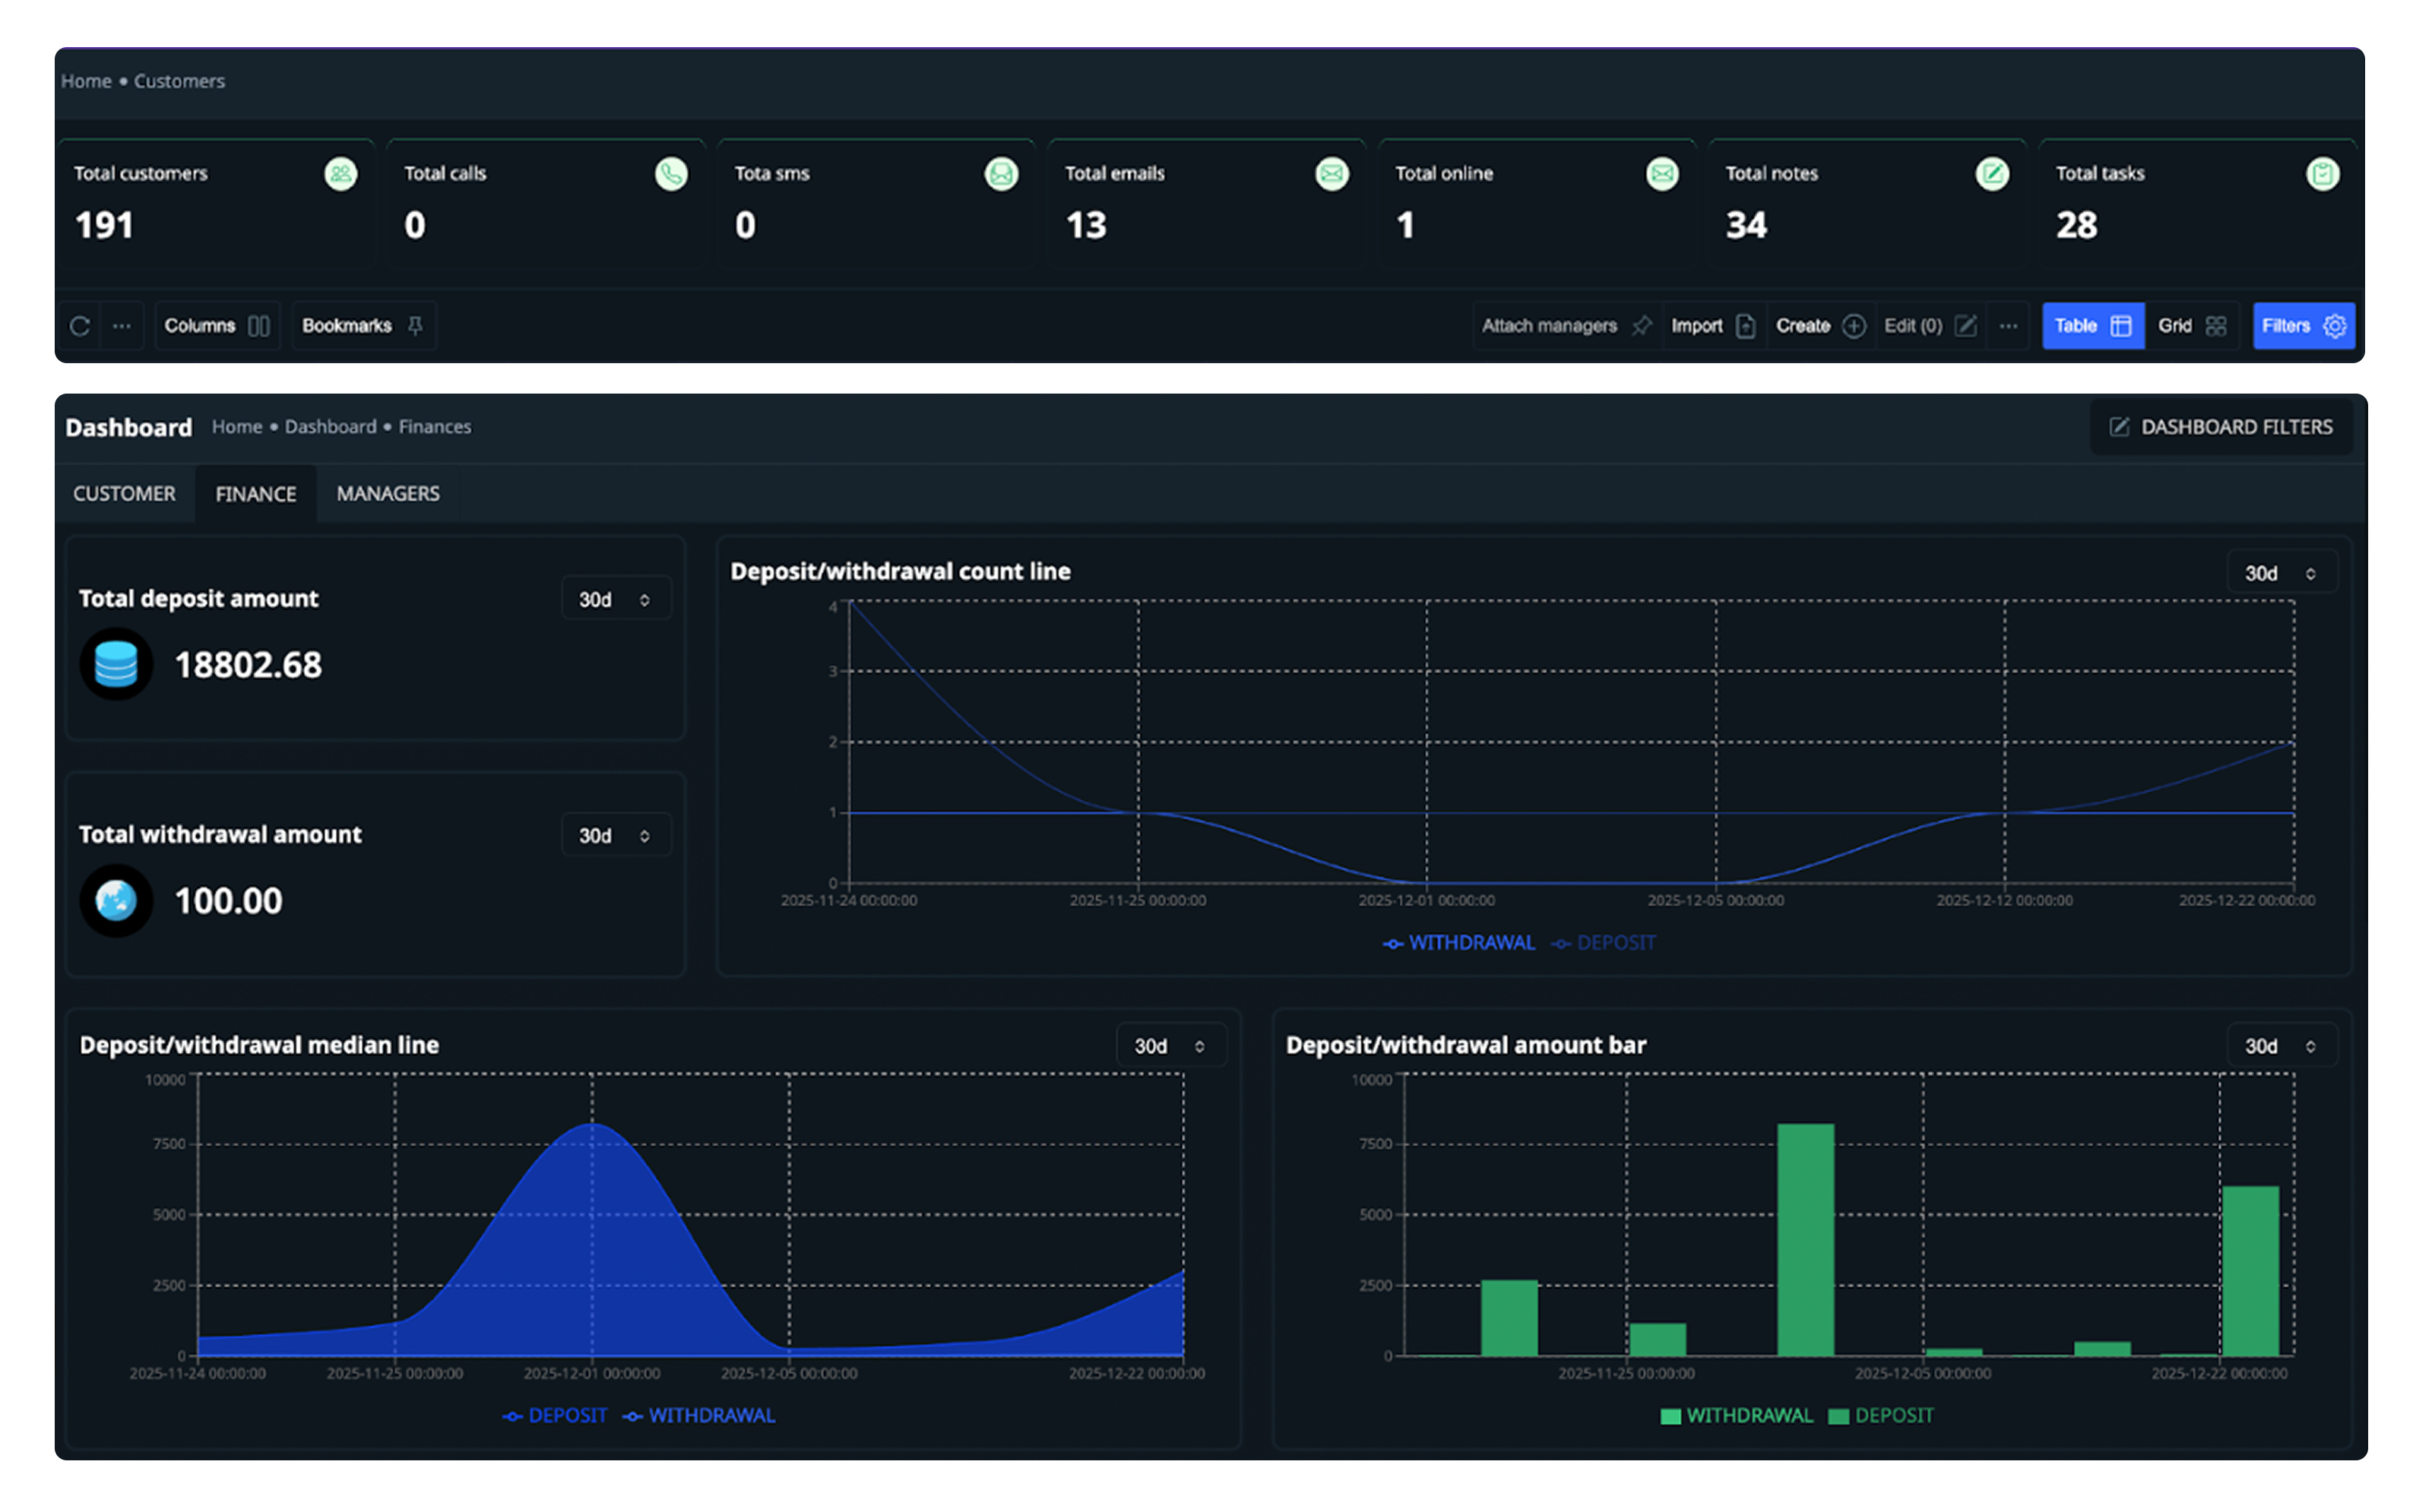Click the Create button
Viewport: 2432px width, 1512px height.
(1819, 325)
